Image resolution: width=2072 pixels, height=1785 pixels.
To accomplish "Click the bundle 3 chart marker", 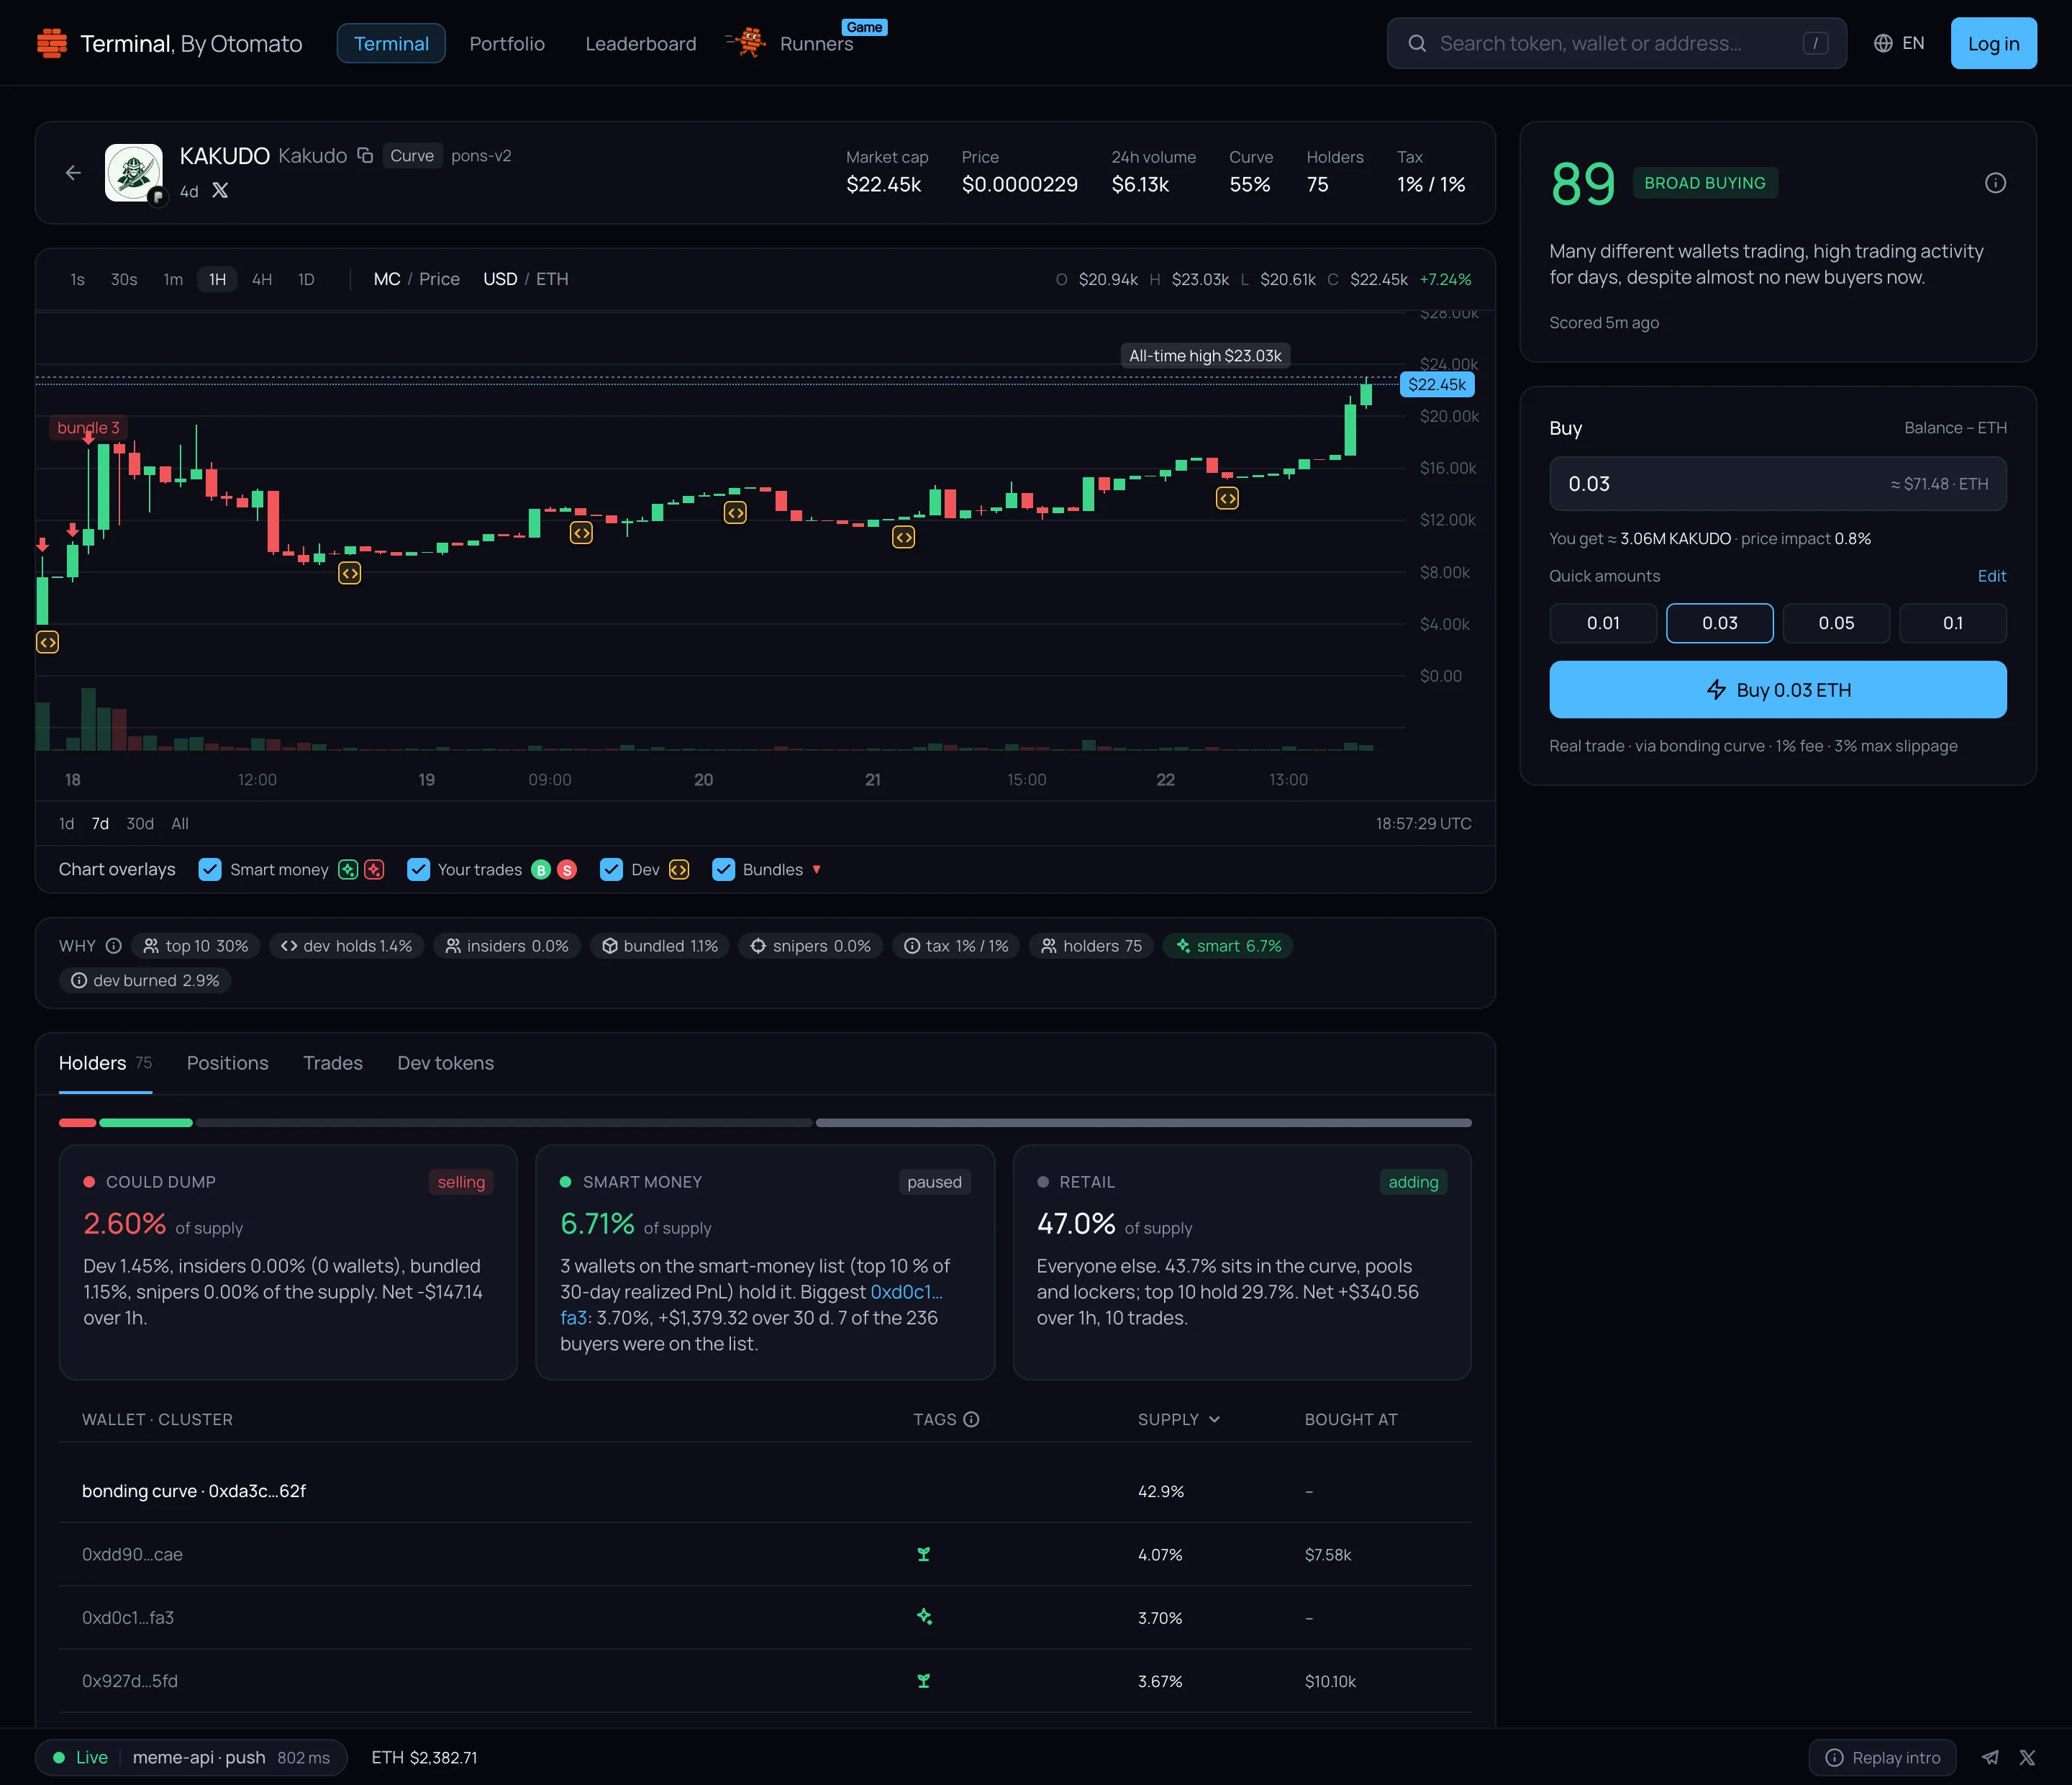I will (x=88, y=428).
